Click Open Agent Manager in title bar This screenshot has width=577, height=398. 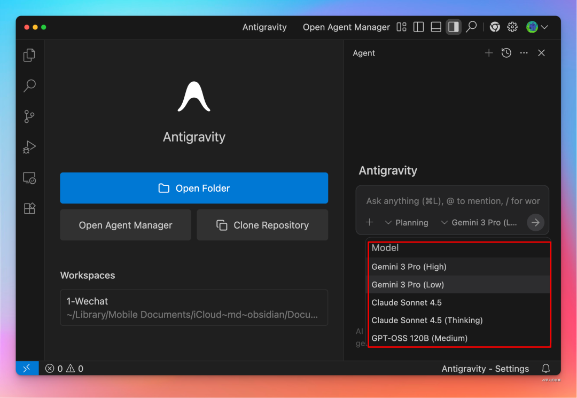click(x=346, y=27)
